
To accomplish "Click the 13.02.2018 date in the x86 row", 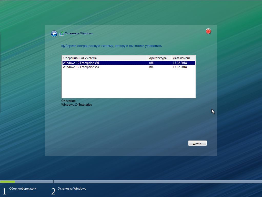I will click(180, 63).
